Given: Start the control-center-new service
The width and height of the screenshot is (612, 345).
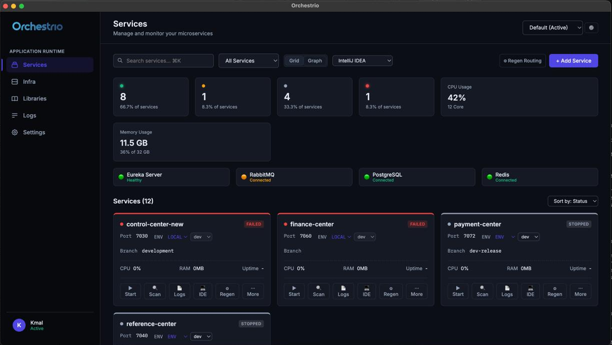Looking at the screenshot, I should click(130, 291).
